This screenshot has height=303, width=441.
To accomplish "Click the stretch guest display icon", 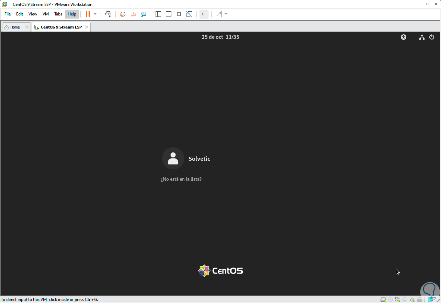I will [219, 14].
